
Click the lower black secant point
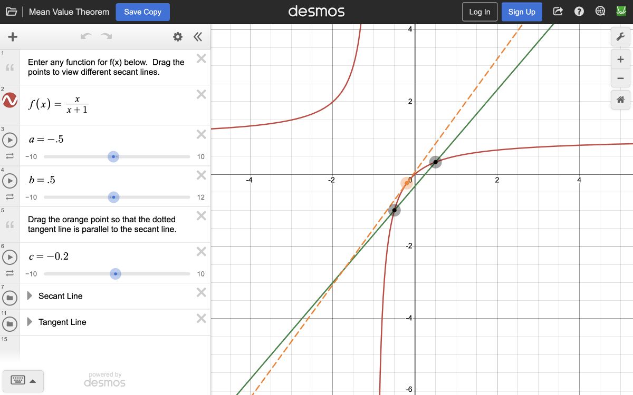pos(394,210)
